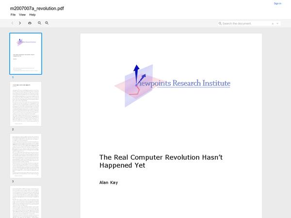This screenshot has width=291, height=218.
Task: Click the first magnifier zoom icon
Action: point(40,23)
